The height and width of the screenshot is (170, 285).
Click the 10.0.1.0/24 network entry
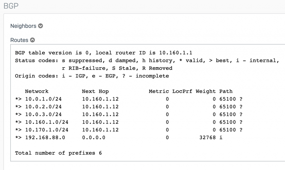43,99
